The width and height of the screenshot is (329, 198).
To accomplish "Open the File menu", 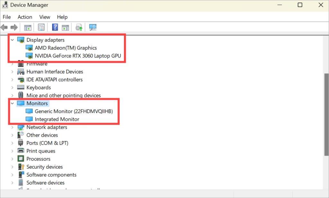I will click(7, 17).
